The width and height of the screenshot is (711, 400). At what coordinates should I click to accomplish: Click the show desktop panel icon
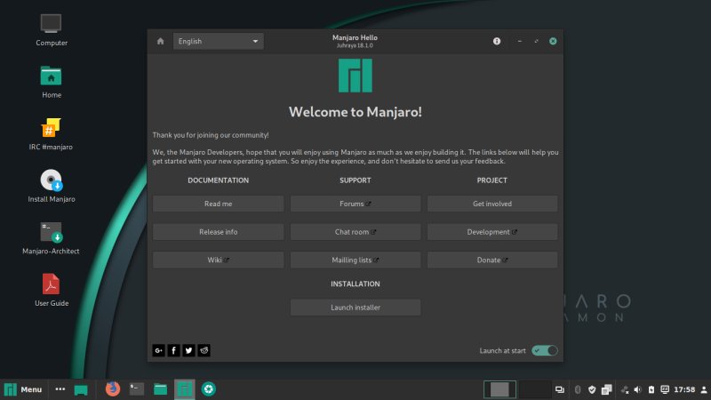81,389
